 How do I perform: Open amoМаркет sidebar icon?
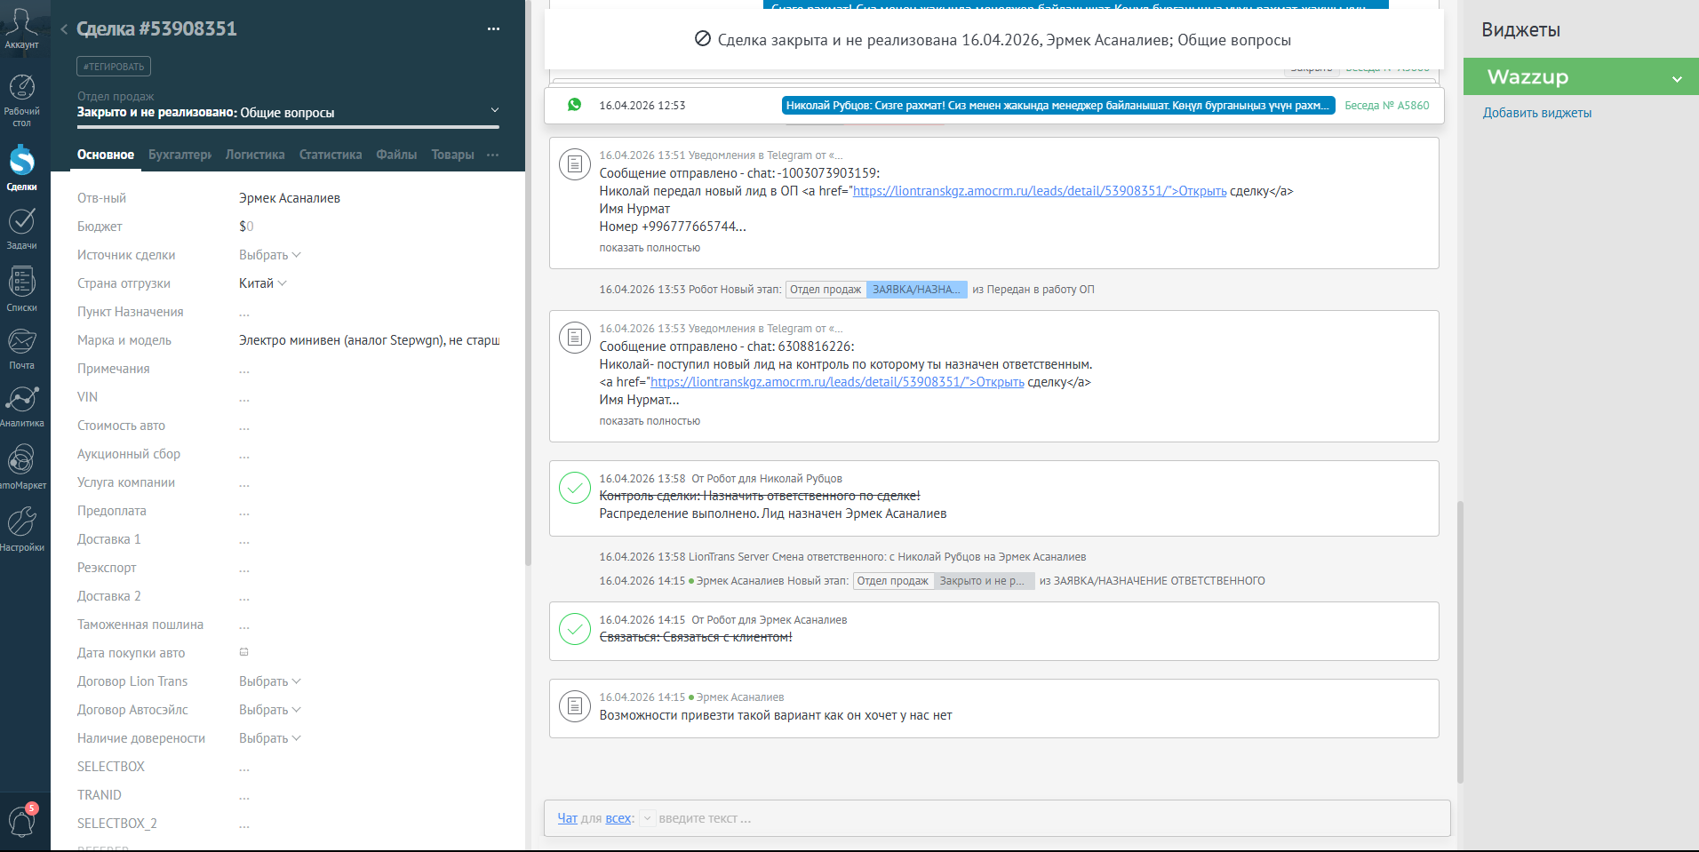coord(21,466)
